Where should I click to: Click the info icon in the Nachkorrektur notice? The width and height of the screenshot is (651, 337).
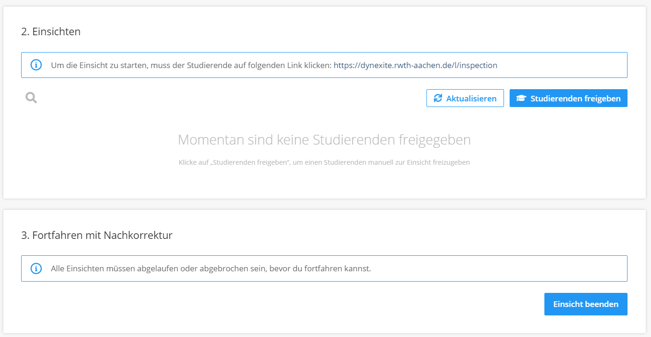(36, 268)
